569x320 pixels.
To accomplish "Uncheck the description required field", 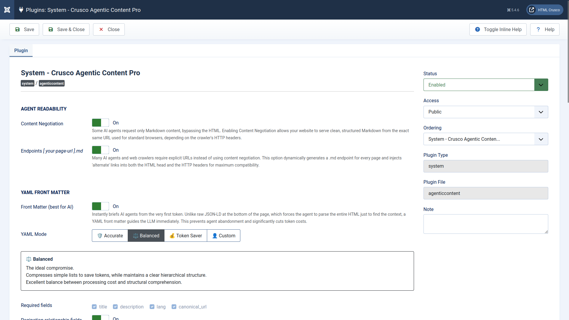I will click(x=115, y=307).
